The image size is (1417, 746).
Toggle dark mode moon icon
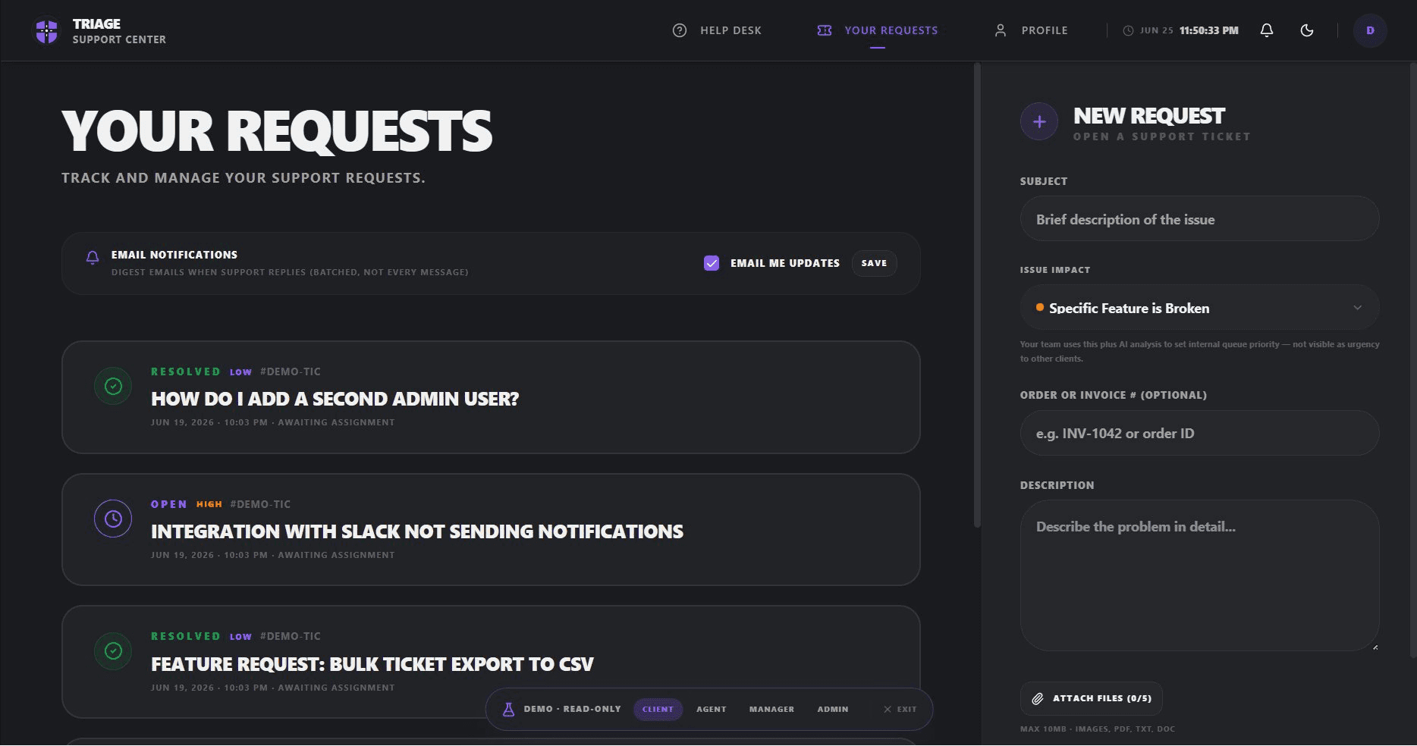(1307, 30)
